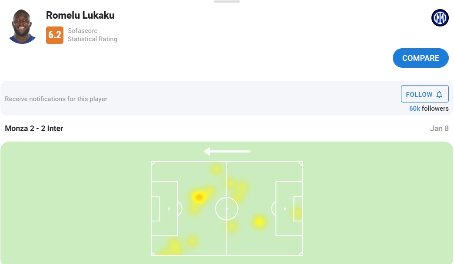Click the bell icon in the Follow button
Screen dimensions: 454x264
point(439,94)
